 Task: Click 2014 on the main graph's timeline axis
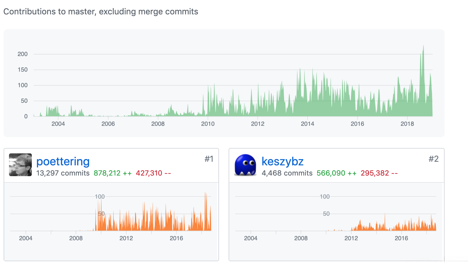click(307, 124)
